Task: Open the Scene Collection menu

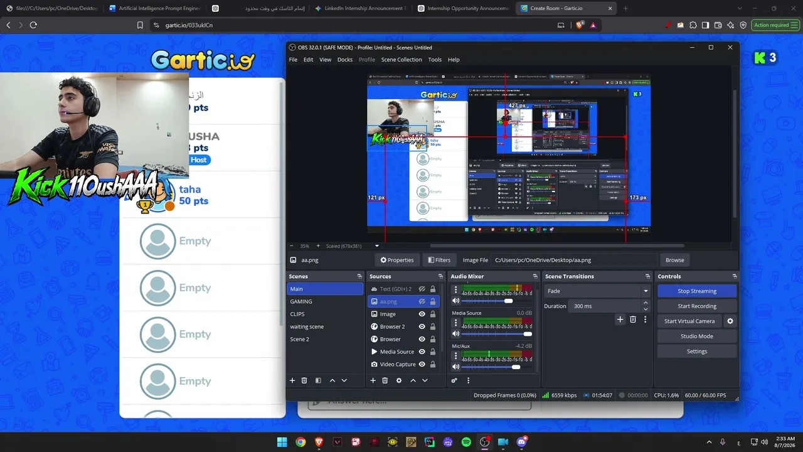Action: click(x=401, y=60)
